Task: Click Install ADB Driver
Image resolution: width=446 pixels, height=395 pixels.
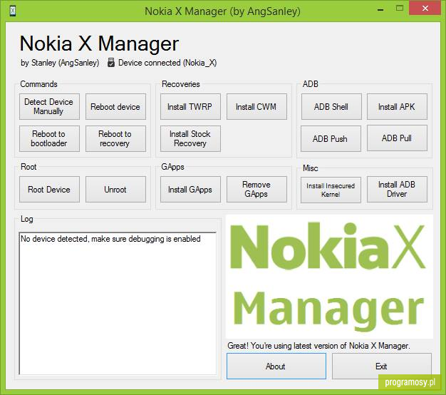Action: click(x=397, y=190)
